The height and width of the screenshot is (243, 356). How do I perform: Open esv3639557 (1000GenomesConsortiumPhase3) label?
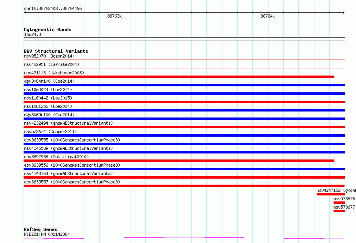click(x=72, y=182)
